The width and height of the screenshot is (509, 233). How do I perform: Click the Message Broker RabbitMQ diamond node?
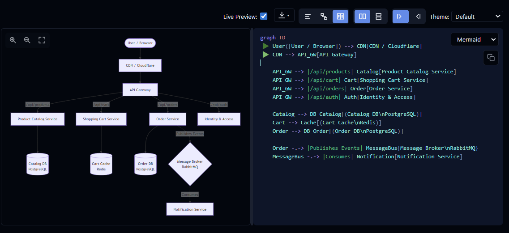(190, 164)
